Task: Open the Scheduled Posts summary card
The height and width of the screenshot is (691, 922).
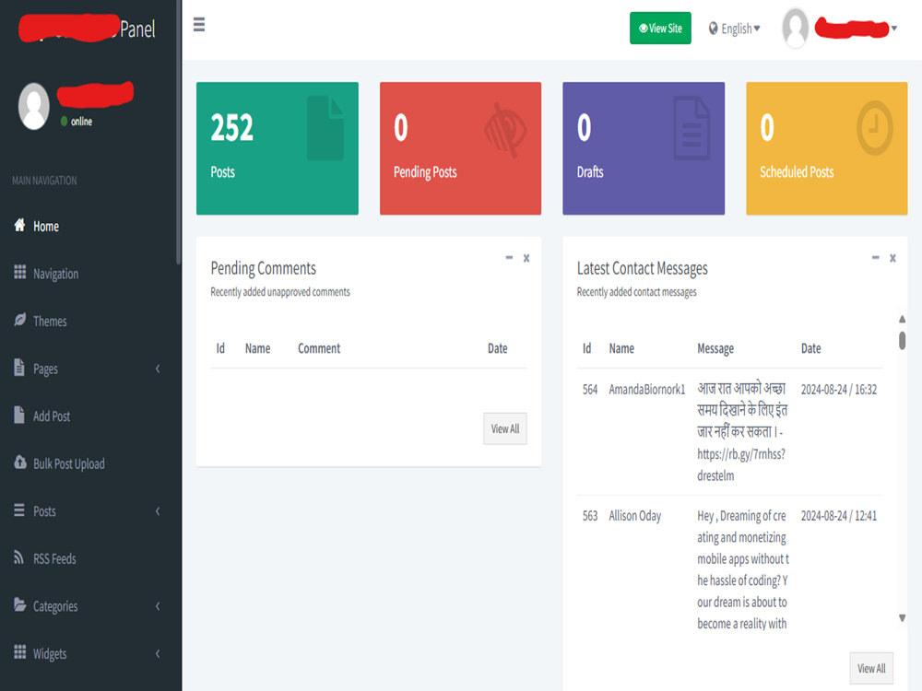Action: pos(827,148)
